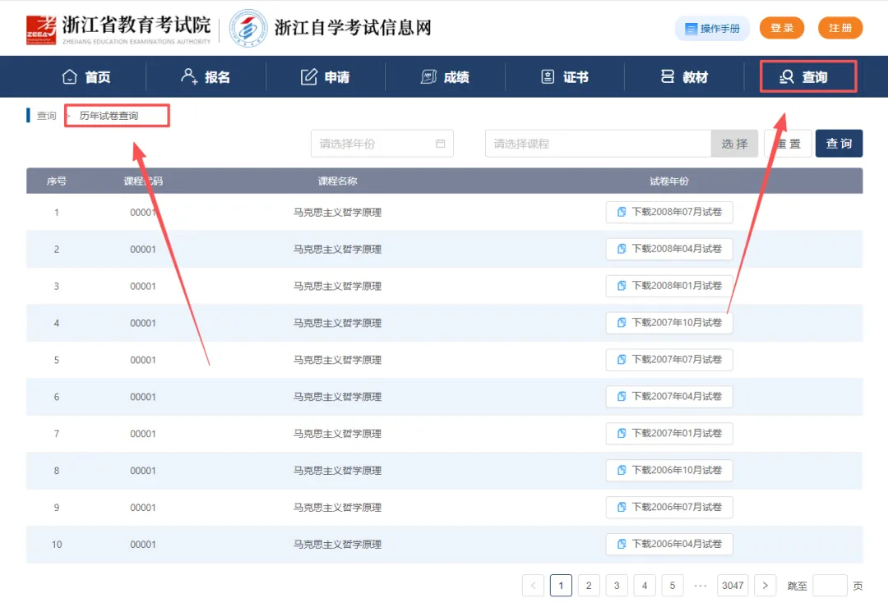Image resolution: width=888 pixels, height=607 pixels.
Task: Click the certificate icon on the 证书 menu
Action: tap(549, 76)
